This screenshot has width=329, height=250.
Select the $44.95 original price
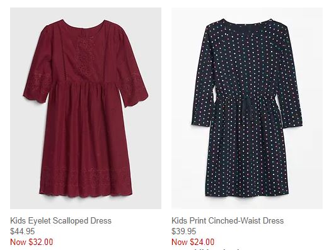point(23,231)
